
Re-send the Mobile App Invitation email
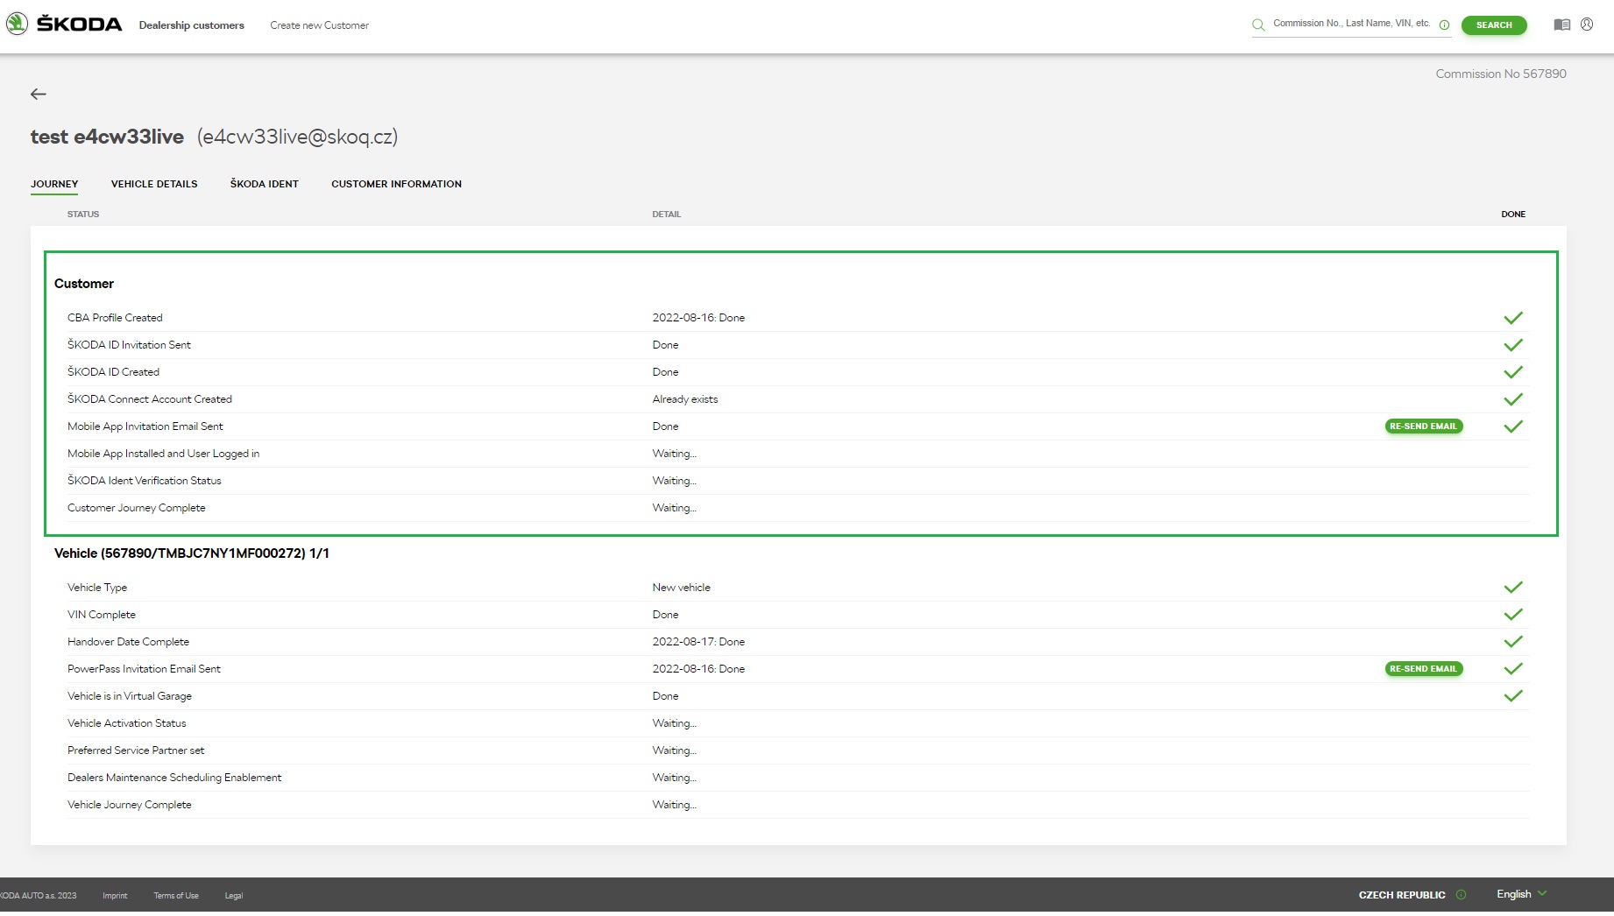1424,426
